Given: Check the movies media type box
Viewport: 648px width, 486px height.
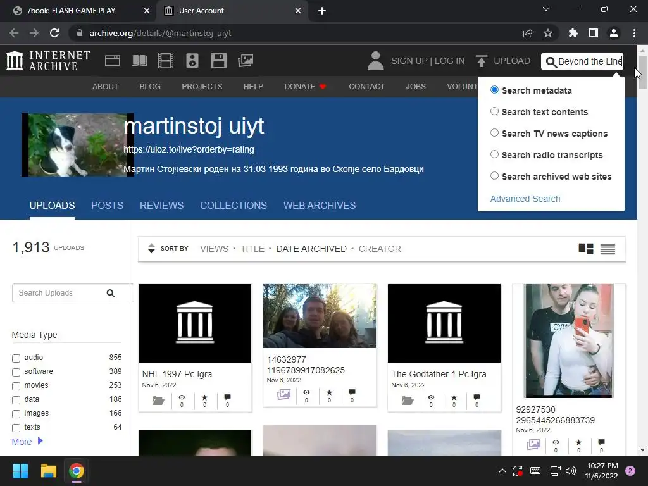Looking at the screenshot, I should [x=16, y=387].
